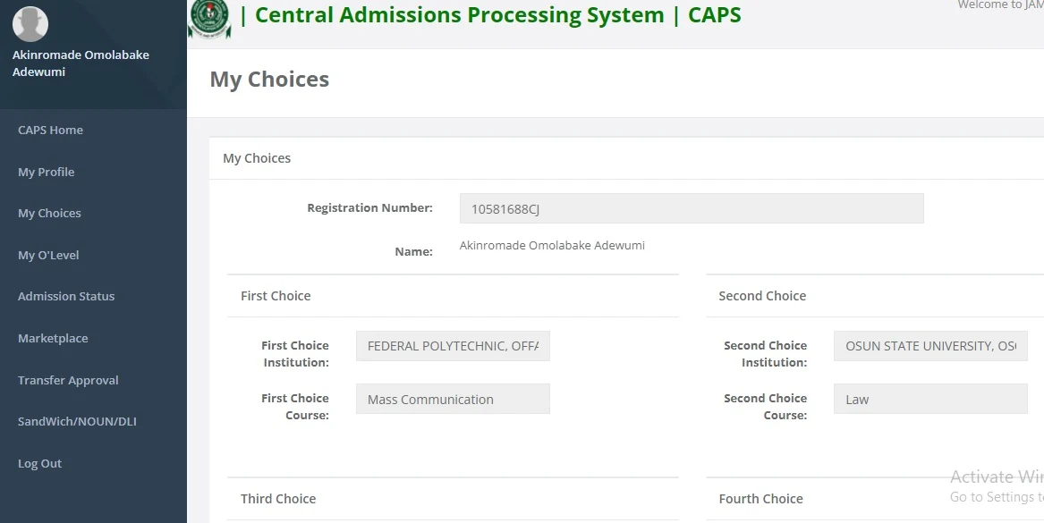Image resolution: width=1044 pixels, height=523 pixels.
Task: Click the Registration Number field
Action: (x=691, y=209)
